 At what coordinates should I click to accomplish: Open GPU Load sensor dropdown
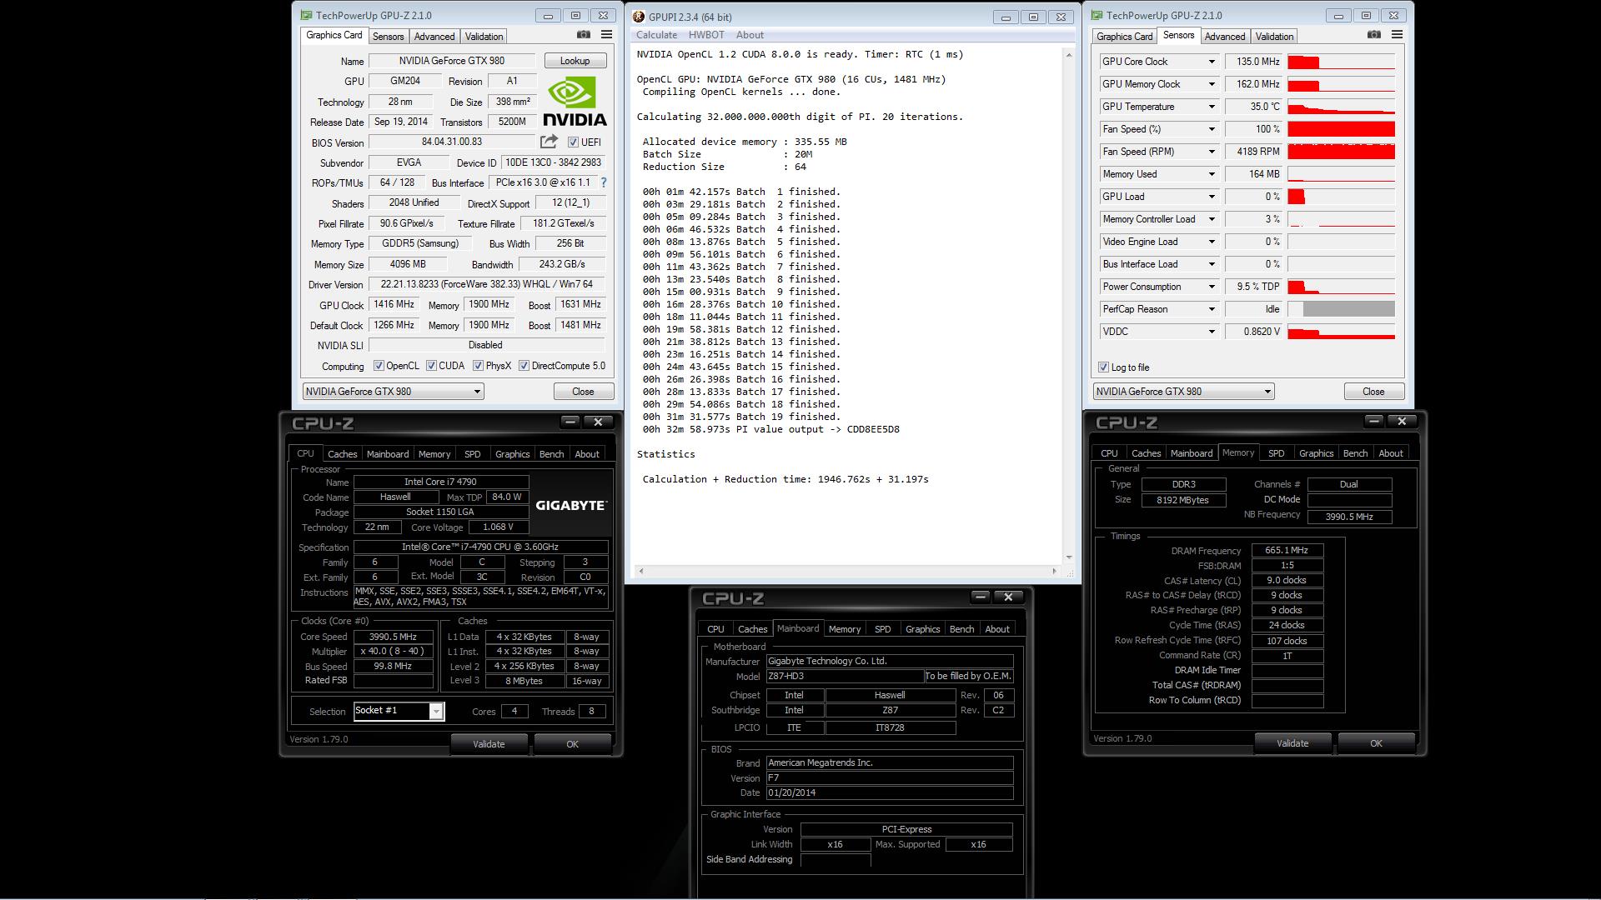1212,197
